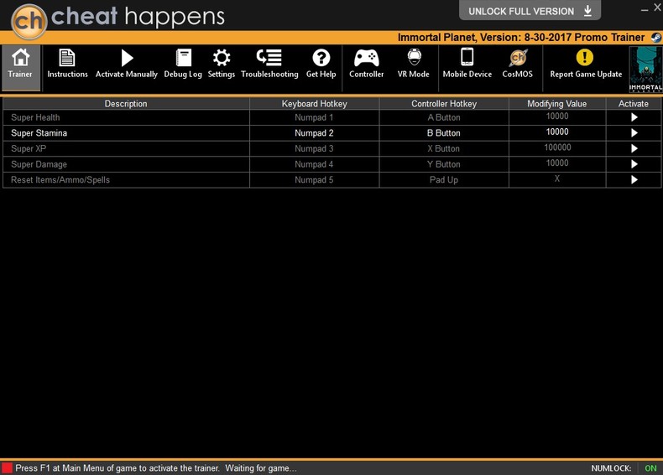Edit Super XP modifying value 100000
The width and height of the screenshot is (663, 475).
coord(557,147)
